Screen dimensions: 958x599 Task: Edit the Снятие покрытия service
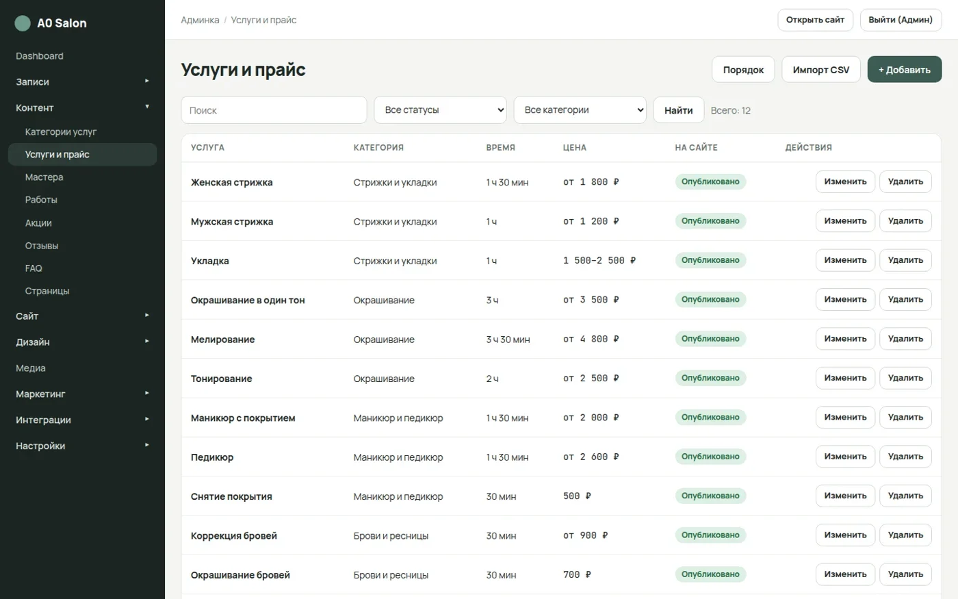(x=845, y=496)
